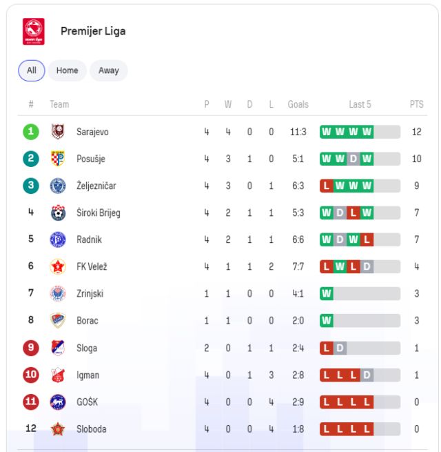Viewport: 441px width, 452px height.
Task: Click the Sloboda team name
Action: click(x=92, y=429)
